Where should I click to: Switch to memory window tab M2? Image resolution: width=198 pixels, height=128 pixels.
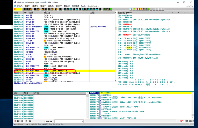(x=18, y=121)
